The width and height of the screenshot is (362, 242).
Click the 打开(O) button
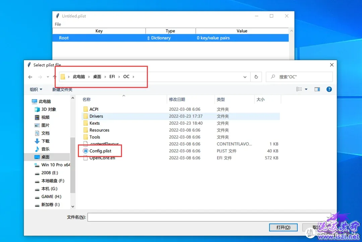(x=283, y=227)
